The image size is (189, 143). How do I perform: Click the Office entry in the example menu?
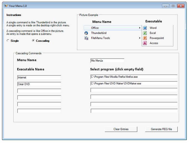pos(113,28)
